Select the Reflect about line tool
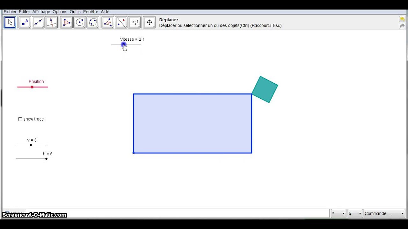Viewport: 408px width, 229px height. pos(121,22)
